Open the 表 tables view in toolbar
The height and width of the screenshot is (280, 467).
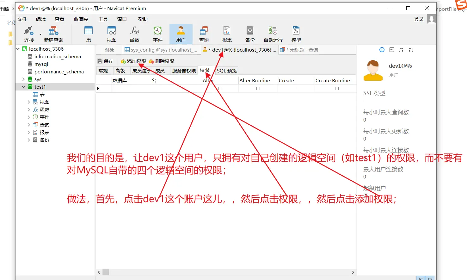[89, 34]
